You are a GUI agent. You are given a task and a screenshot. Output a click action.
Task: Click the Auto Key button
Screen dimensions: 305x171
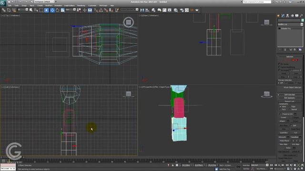pos(246,165)
